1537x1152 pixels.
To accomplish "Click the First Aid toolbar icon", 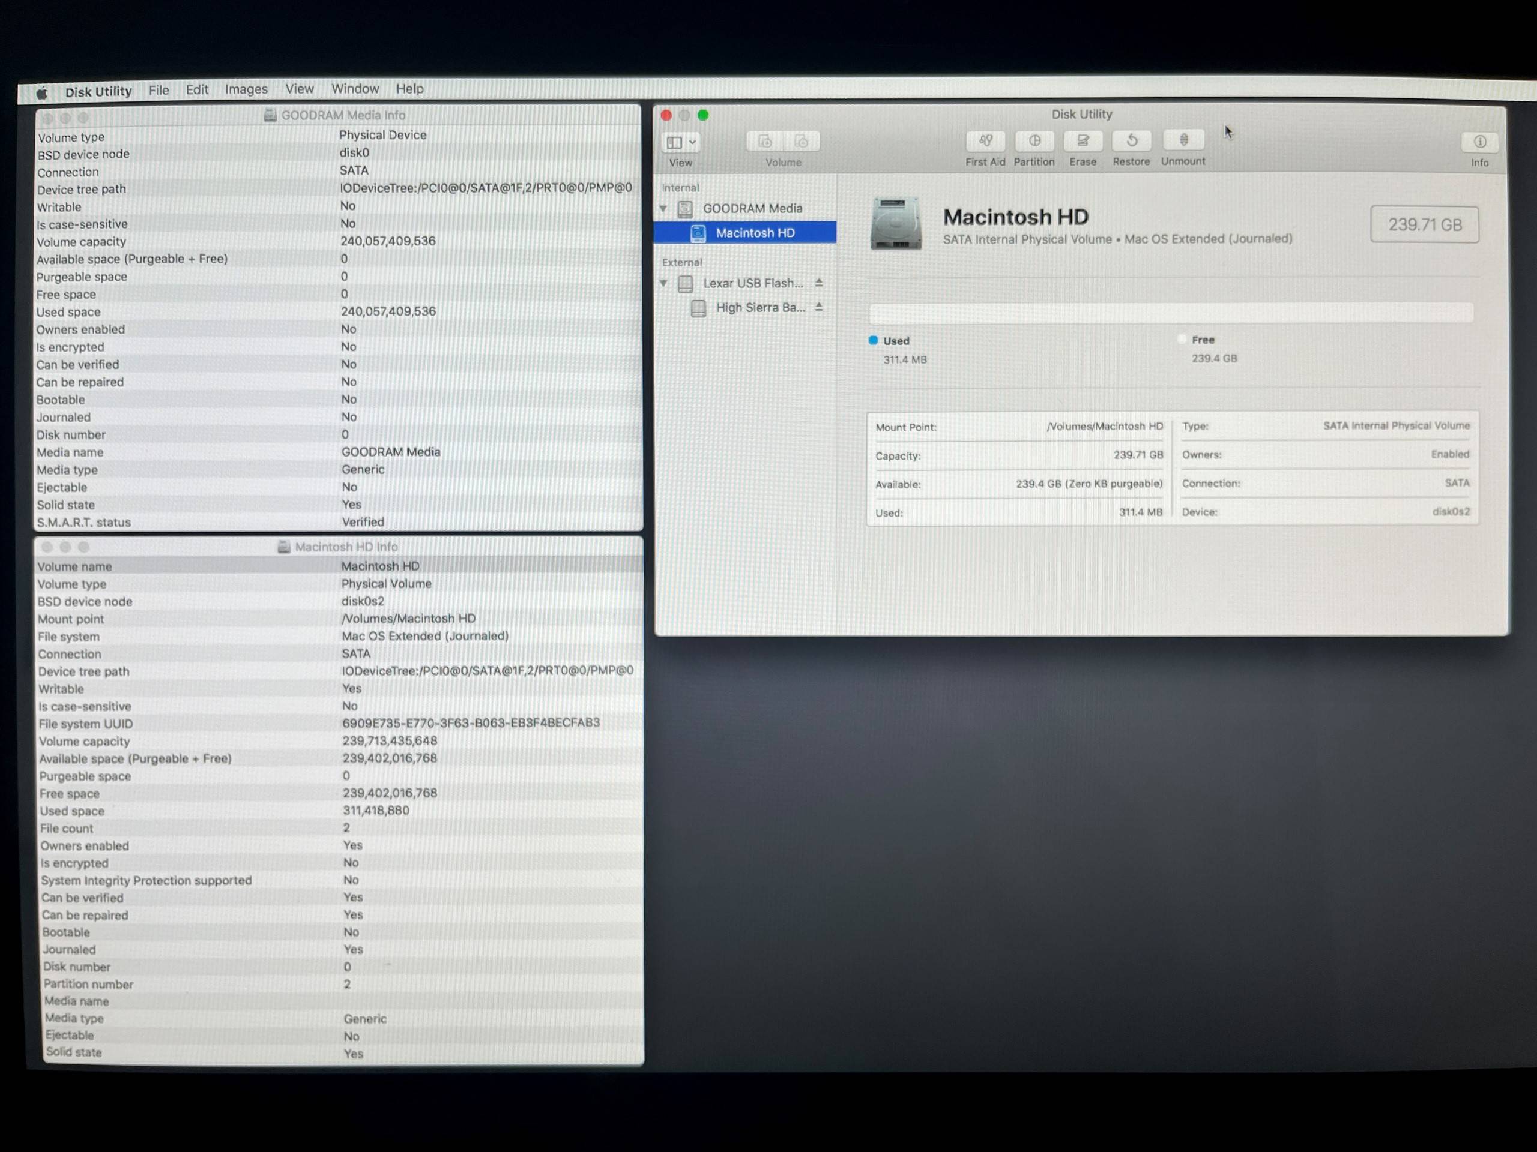I will coord(985,141).
